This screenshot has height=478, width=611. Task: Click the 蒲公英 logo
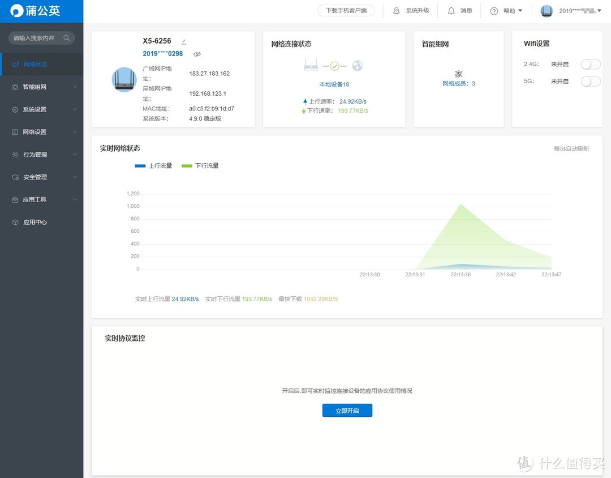(x=35, y=11)
